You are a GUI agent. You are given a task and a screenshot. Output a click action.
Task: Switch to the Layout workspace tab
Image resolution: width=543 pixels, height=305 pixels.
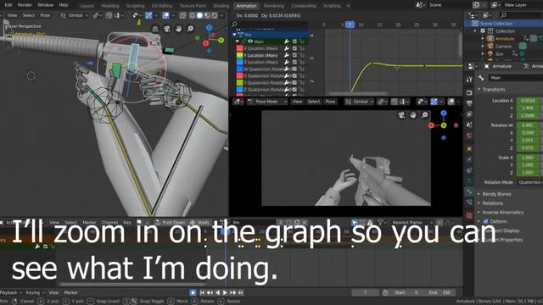coord(87,6)
